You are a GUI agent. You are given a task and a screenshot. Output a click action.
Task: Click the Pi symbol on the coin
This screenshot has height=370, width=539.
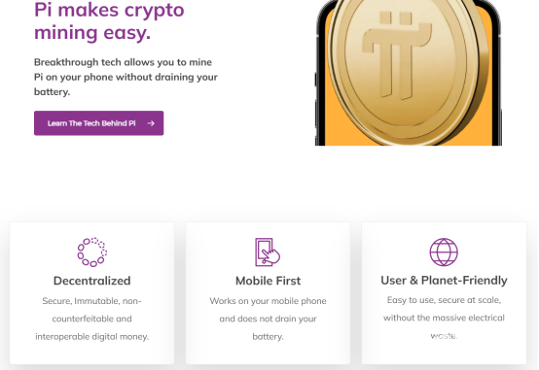[x=397, y=55]
